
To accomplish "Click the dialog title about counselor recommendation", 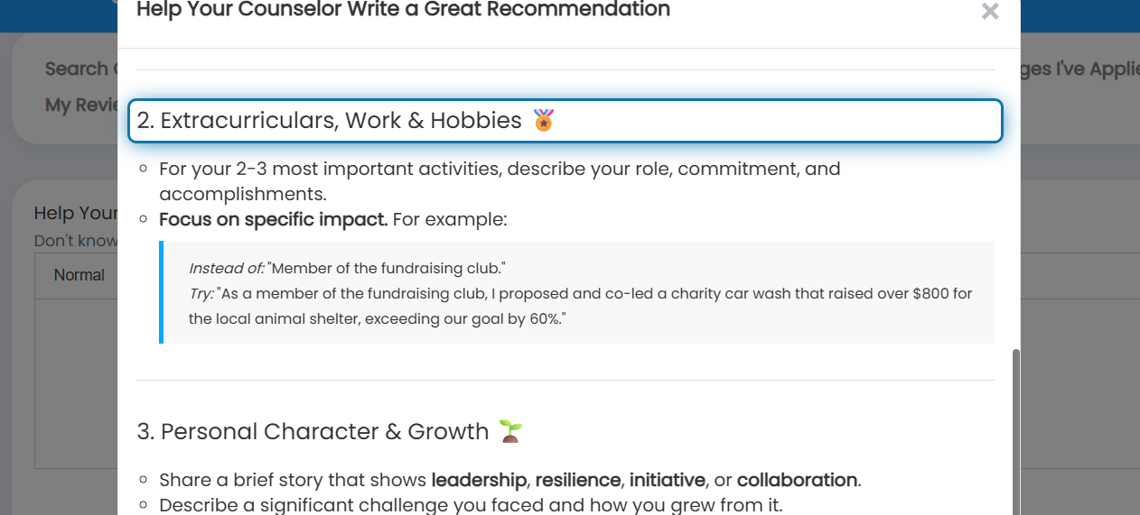I will (x=403, y=10).
